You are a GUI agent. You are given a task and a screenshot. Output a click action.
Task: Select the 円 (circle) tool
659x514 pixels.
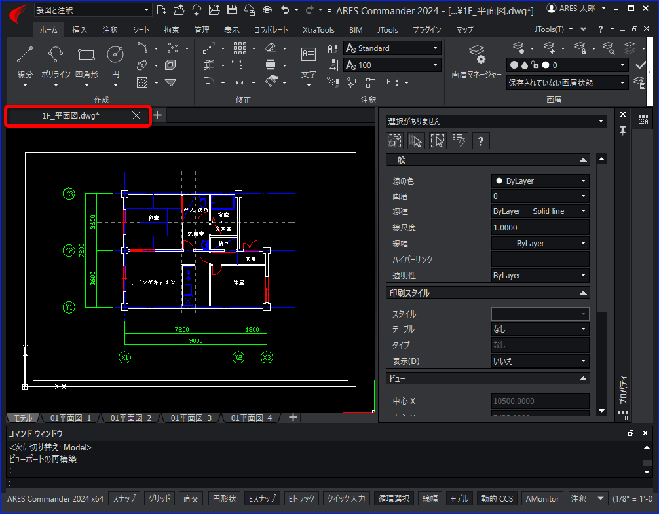(x=115, y=62)
